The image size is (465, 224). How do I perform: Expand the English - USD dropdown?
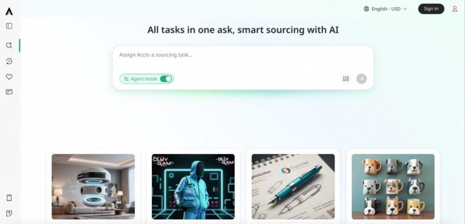[386, 9]
